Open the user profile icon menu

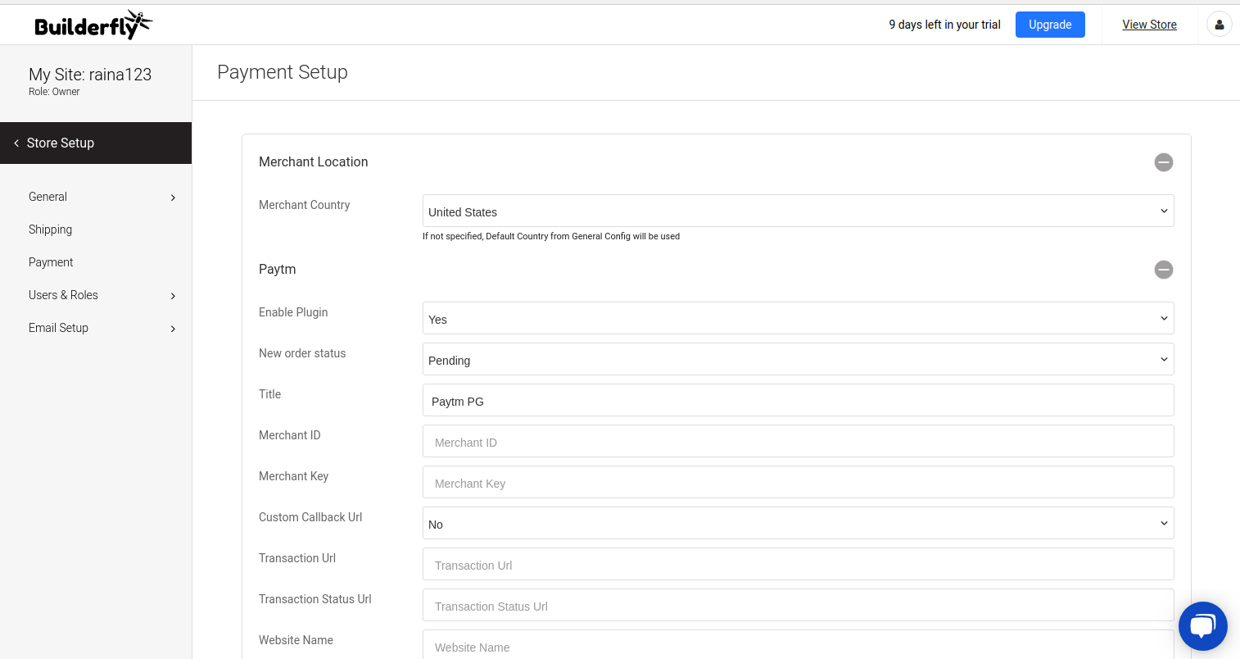coord(1219,25)
